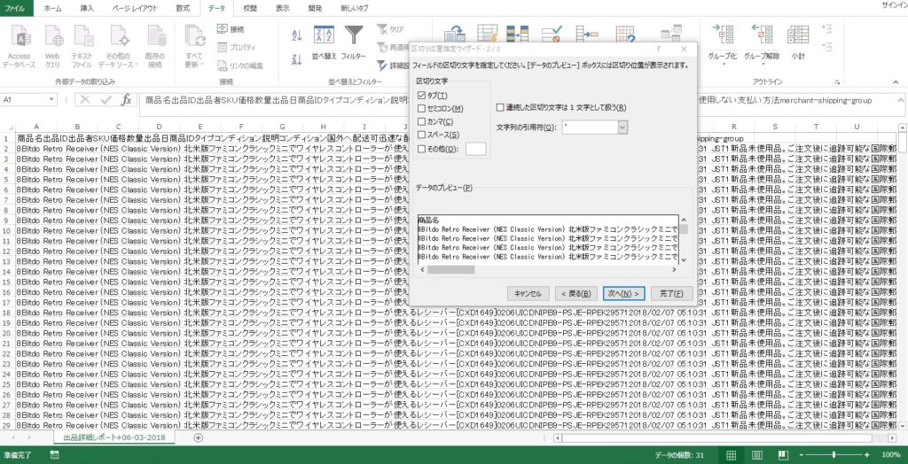Switch to the View (表示) tab
Screen dimensions: 908x464
pos(283,8)
